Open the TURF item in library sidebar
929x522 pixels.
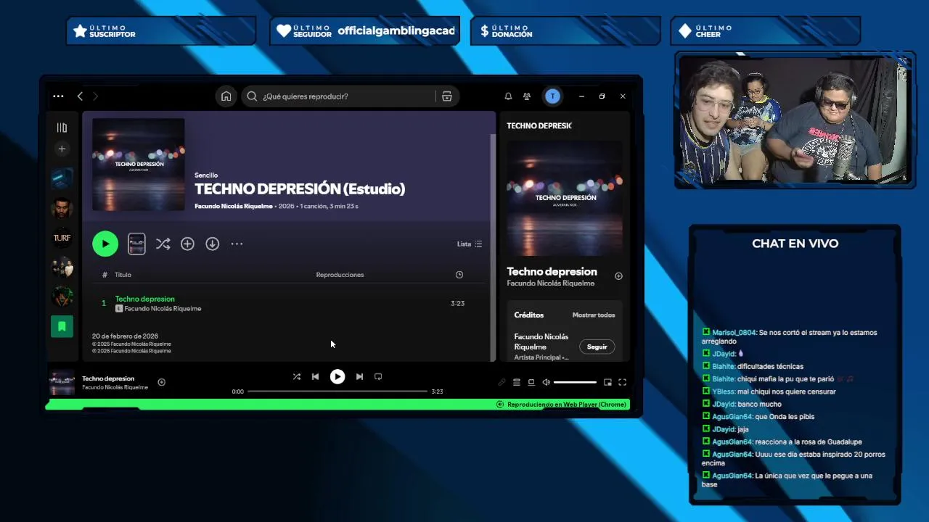[x=62, y=238]
